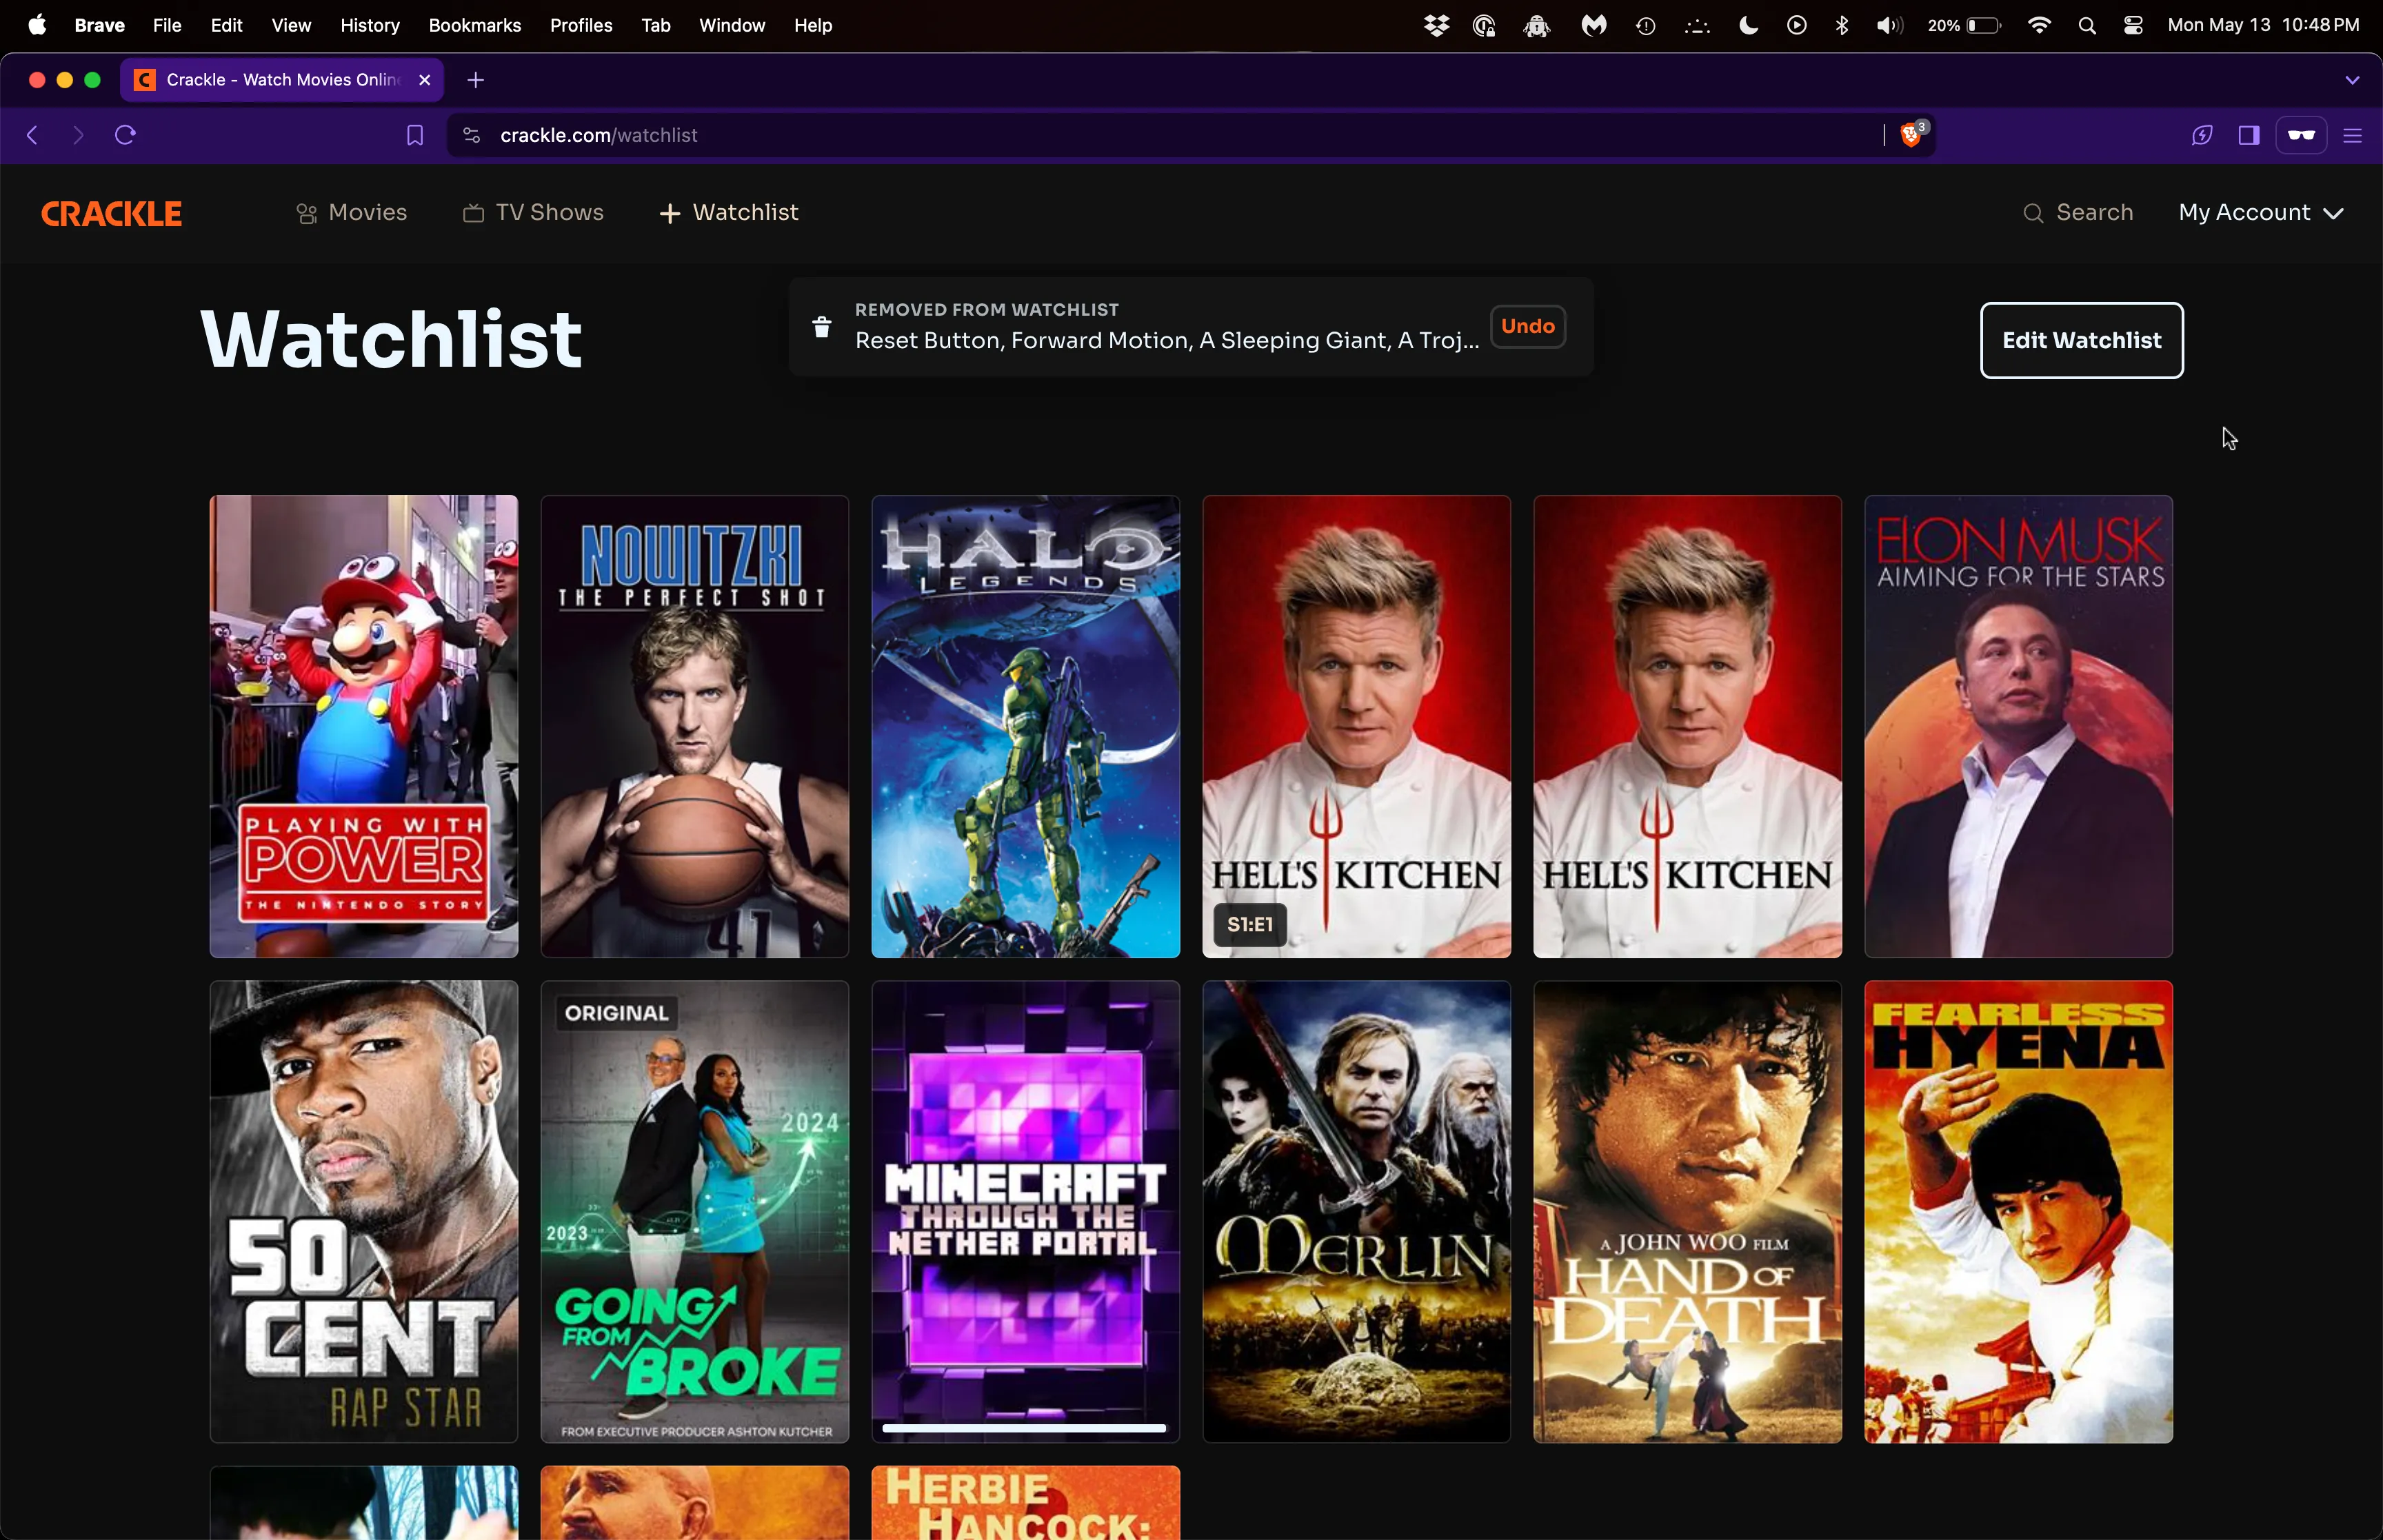Open the History menu

(x=369, y=25)
